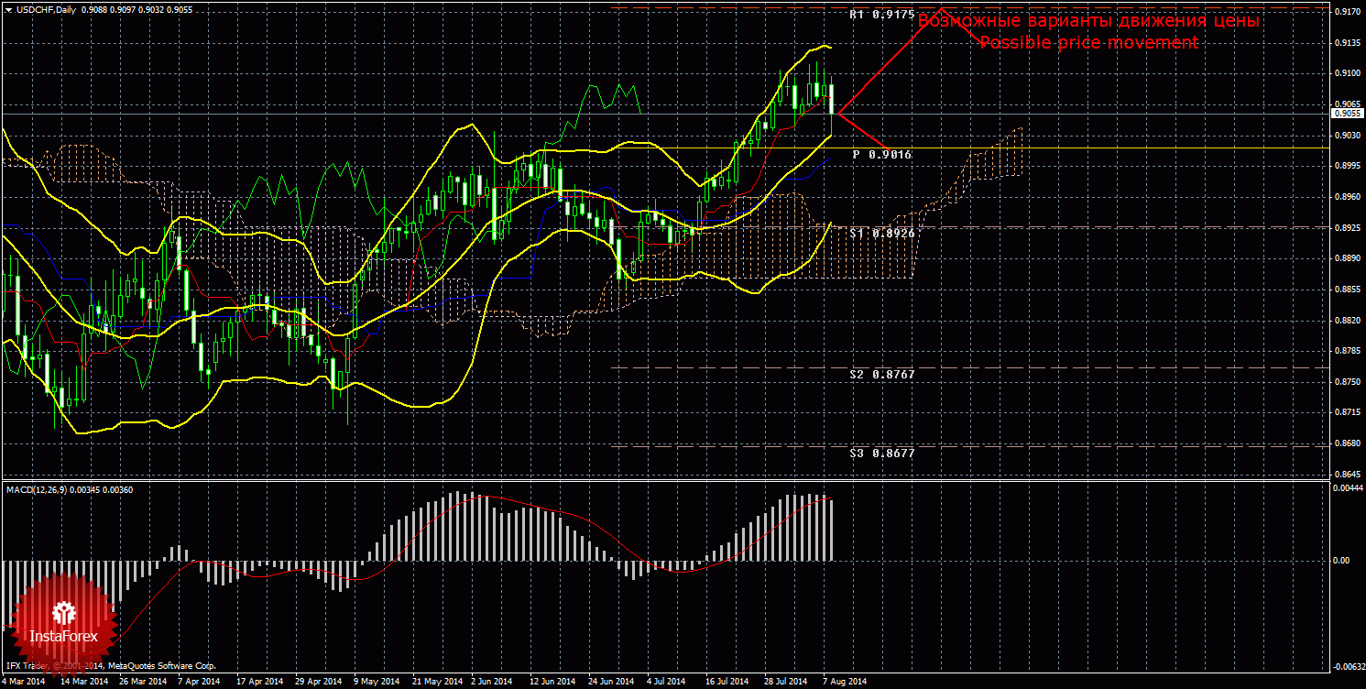Click 0.9100 on the price scale
1366x689 pixels.
1346,74
